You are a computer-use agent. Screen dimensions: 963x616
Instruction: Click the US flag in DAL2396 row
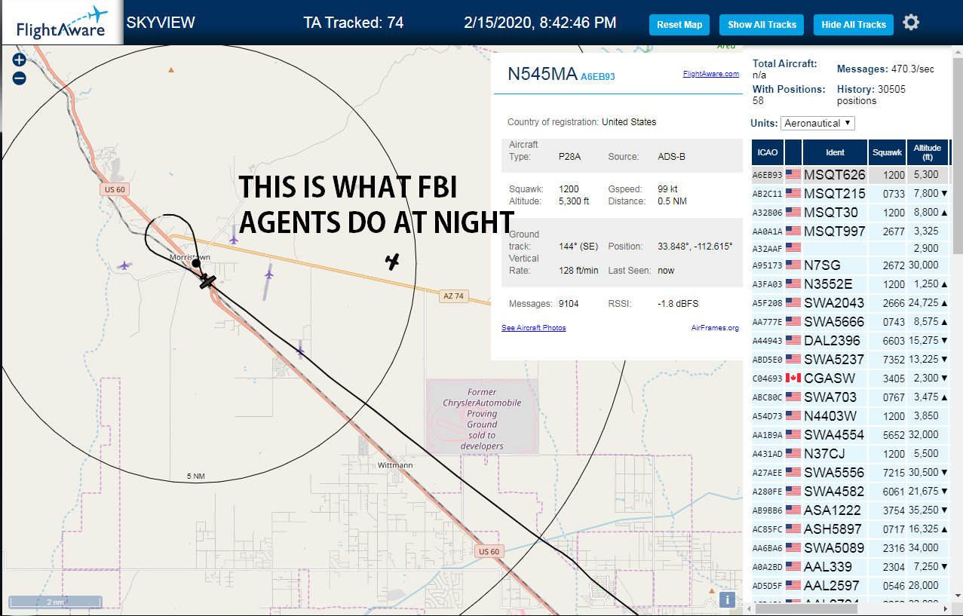pyautogui.click(x=793, y=340)
